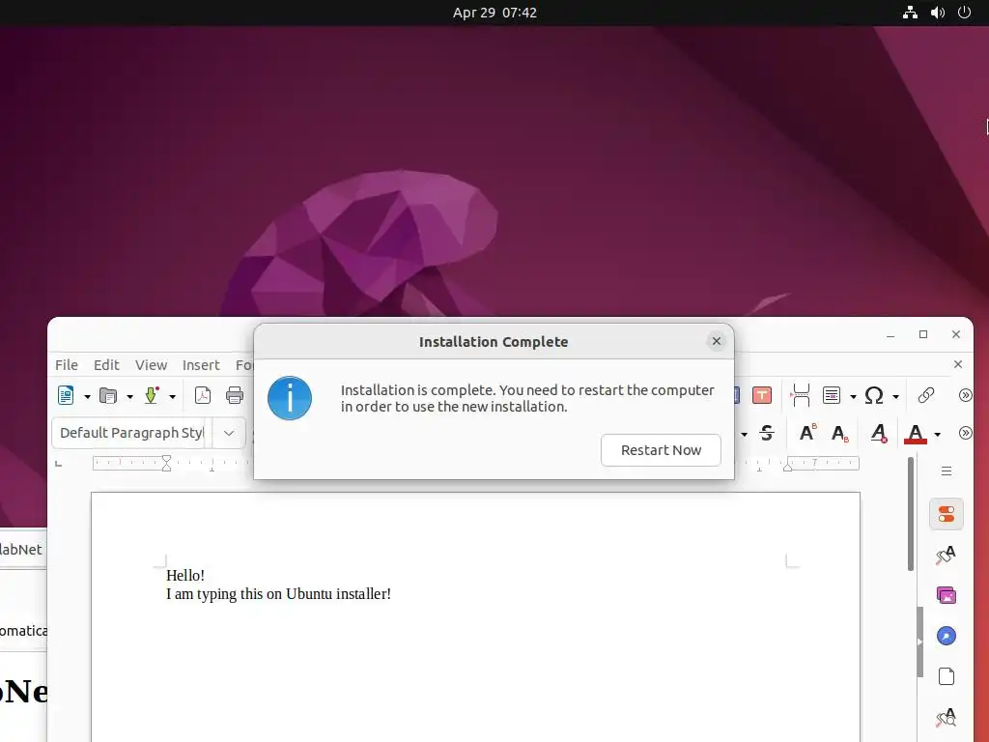Open the network status icon in top bar

(x=910, y=13)
